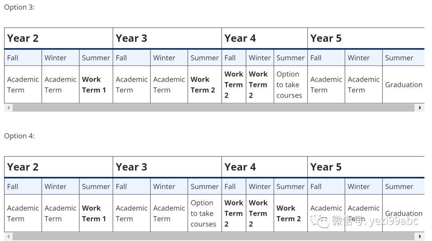This screenshot has width=432, height=241.
Task: Click the WeChat watermark logo icon
Action: point(320,221)
